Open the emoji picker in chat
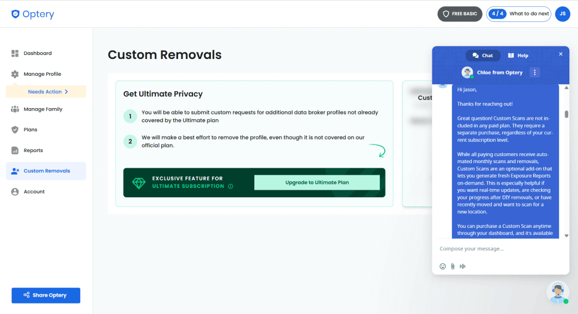 click(x=443, y=266)
